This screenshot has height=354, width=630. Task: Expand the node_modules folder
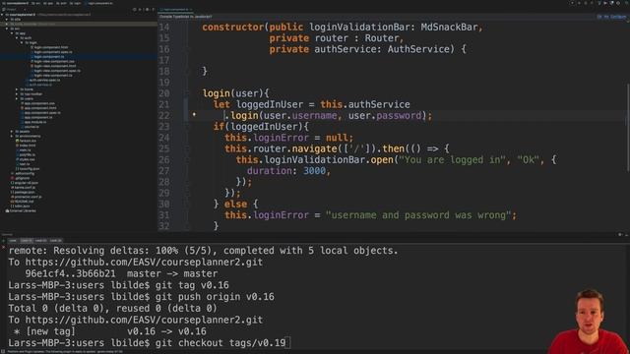point(7,24)
